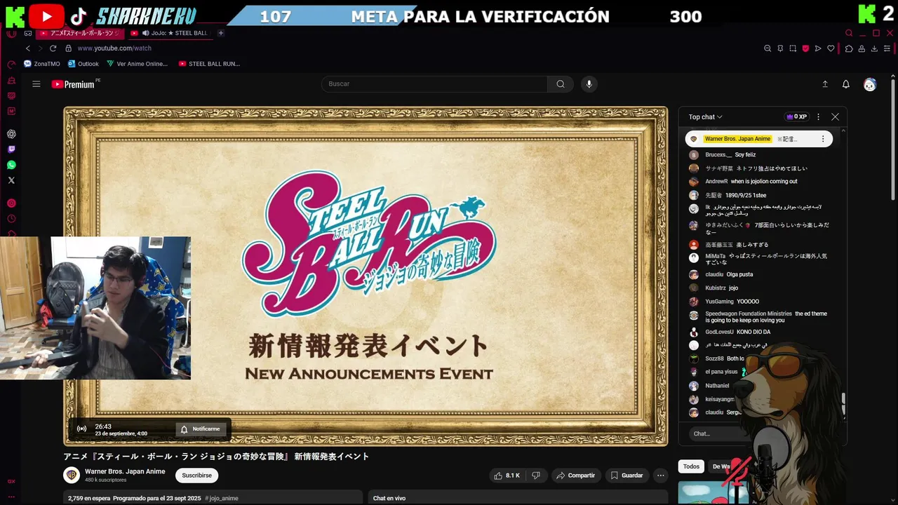Open X (Twitter) in the browser sidebar
This screenshot has height=505, width=898.
pyautogui.click(x=11, y=180)
